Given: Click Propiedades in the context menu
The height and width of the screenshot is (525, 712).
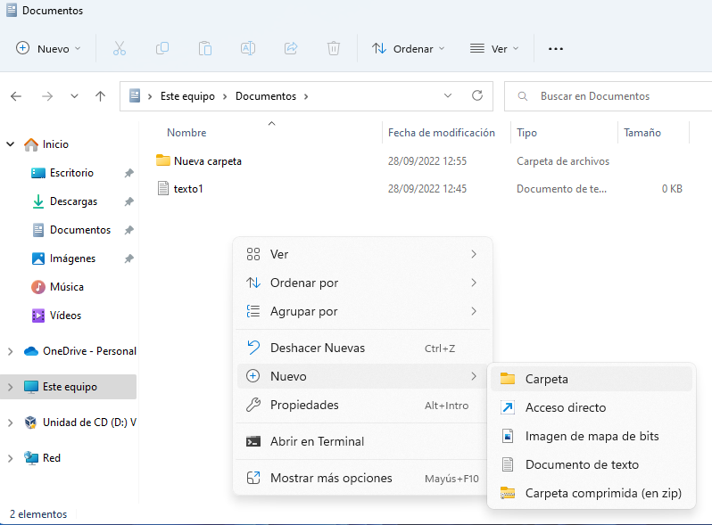Looking at the screenshot, I should [x=304, y=406].
